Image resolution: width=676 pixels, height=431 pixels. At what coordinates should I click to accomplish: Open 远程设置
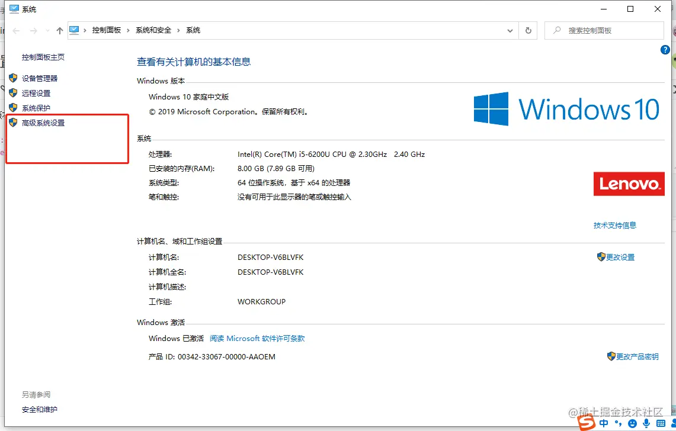36,93
